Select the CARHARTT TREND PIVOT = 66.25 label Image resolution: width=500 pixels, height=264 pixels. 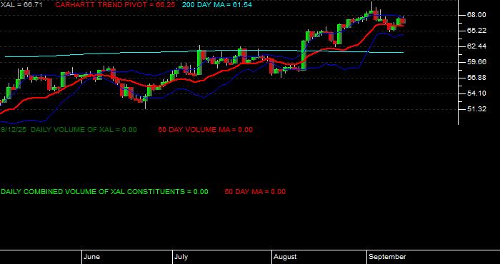pos(116,5)
